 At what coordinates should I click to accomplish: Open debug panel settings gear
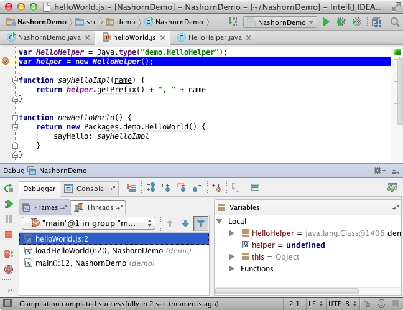tap(379, 171)
